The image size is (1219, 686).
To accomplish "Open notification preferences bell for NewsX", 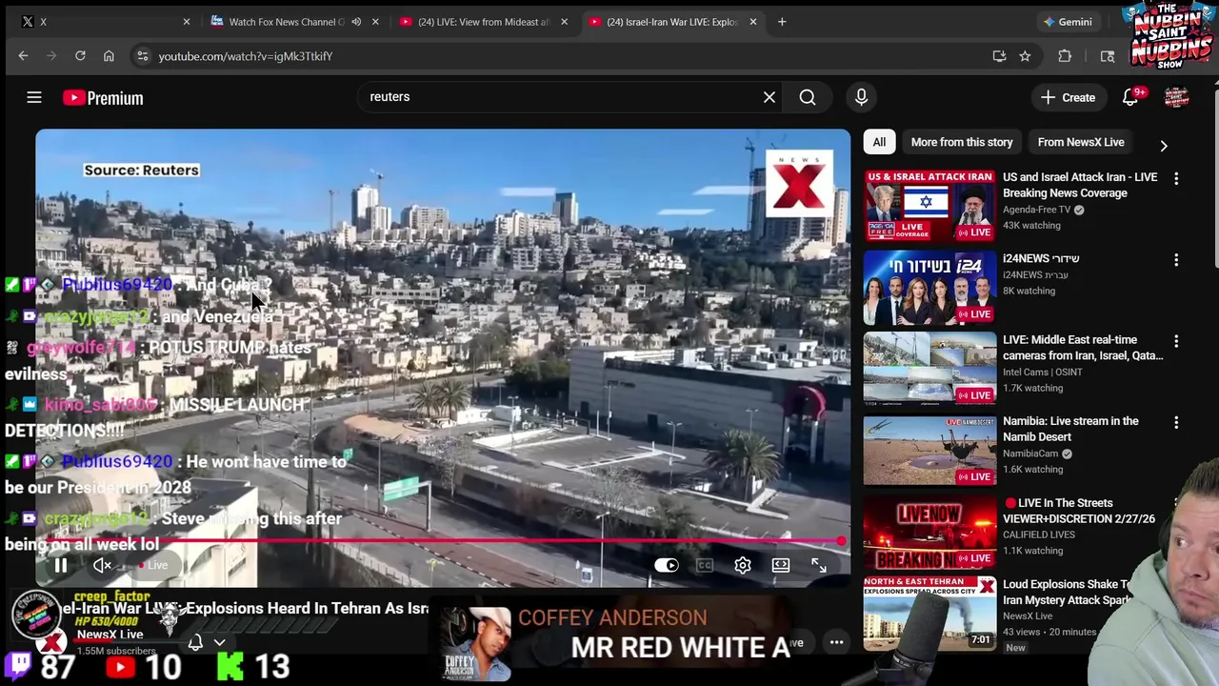I will pos(195,642).
